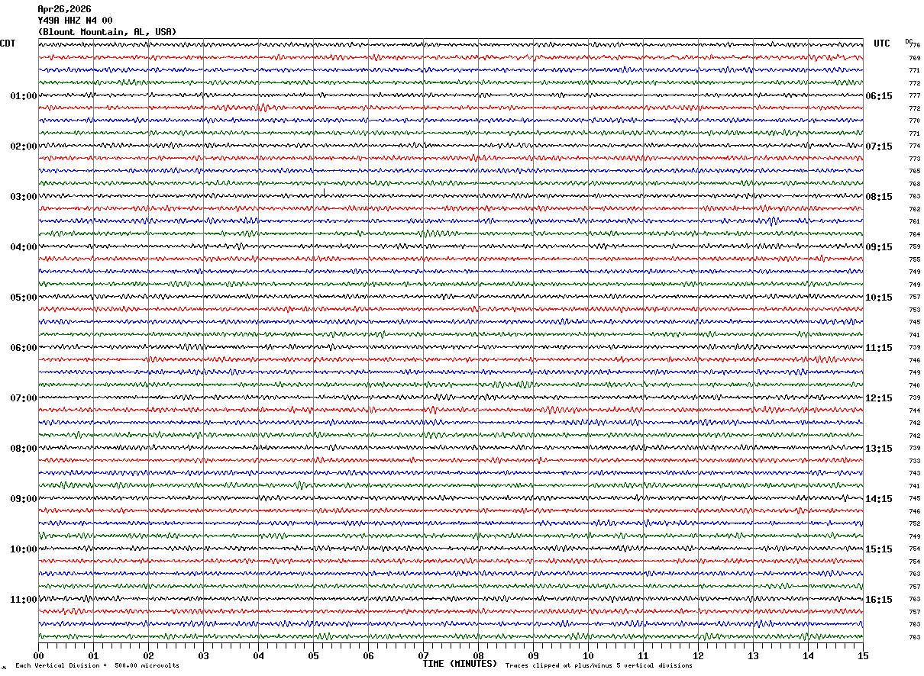This screenshot has width=924, height=676.
Task: Click the "DC" column header
Action: tap(909, 41)
